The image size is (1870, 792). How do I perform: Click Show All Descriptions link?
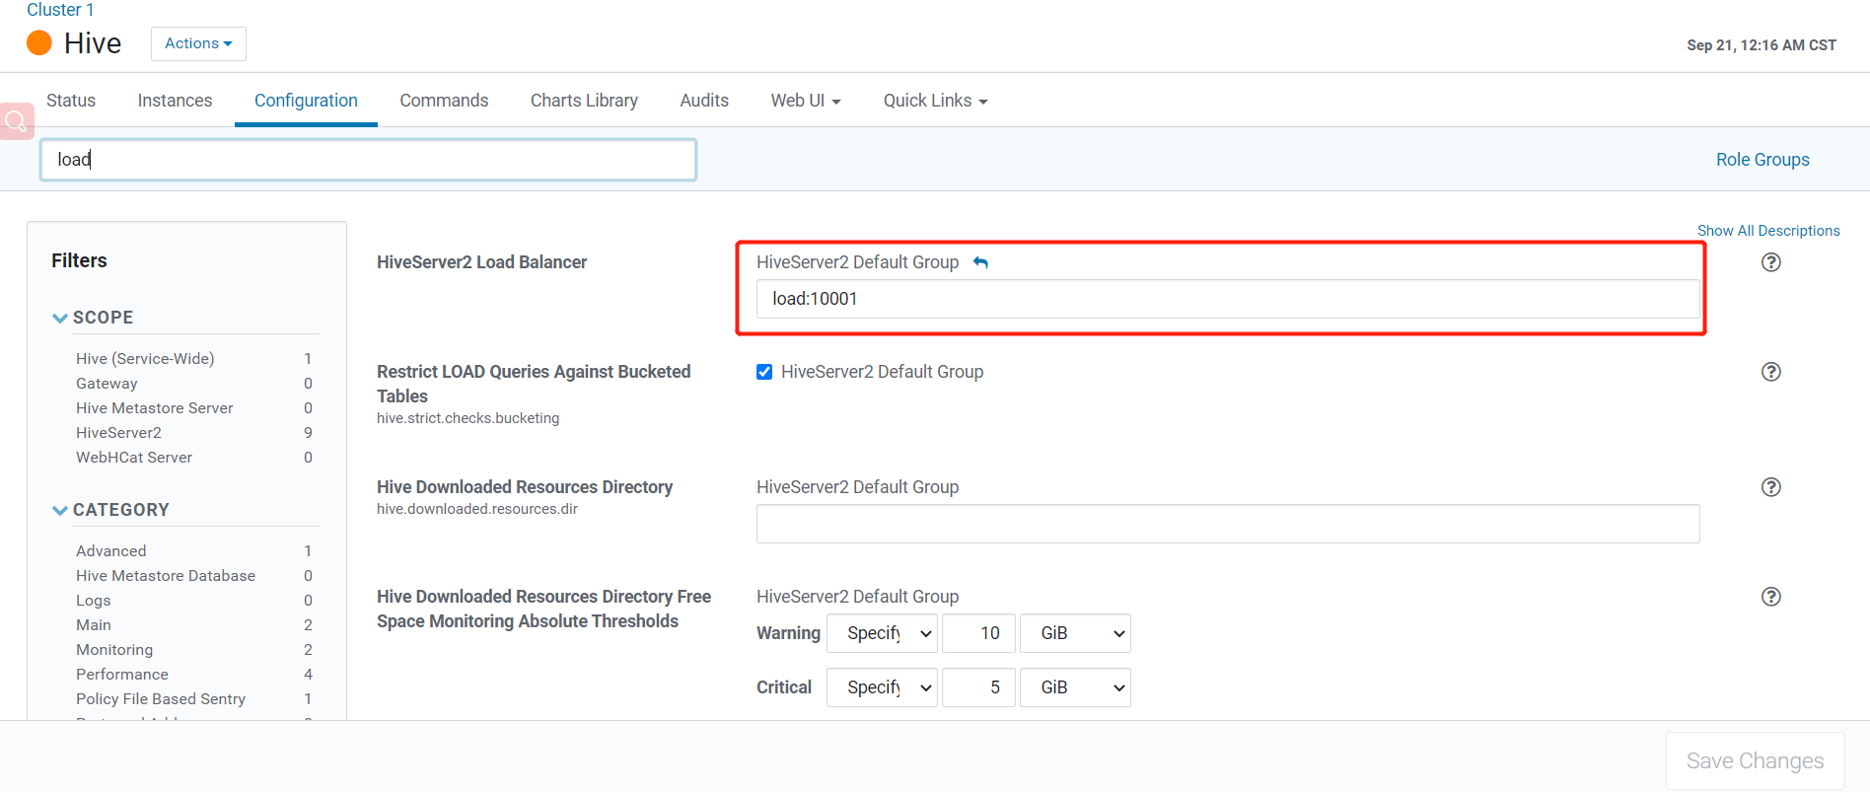[1768, 231]
